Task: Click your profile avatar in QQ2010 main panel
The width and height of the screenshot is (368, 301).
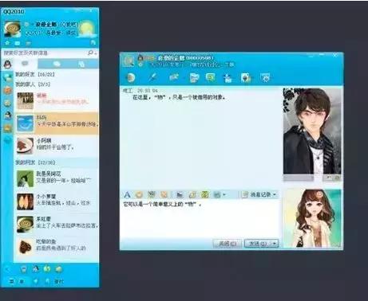Action: pyautogui.click(x=12, y=29)
